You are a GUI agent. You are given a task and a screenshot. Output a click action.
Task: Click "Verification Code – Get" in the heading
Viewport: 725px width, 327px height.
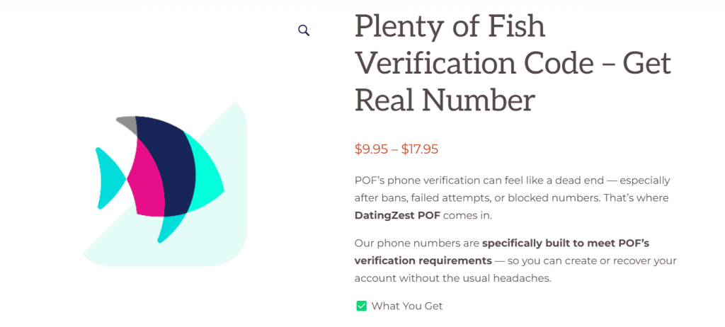(x=512, y=64)
